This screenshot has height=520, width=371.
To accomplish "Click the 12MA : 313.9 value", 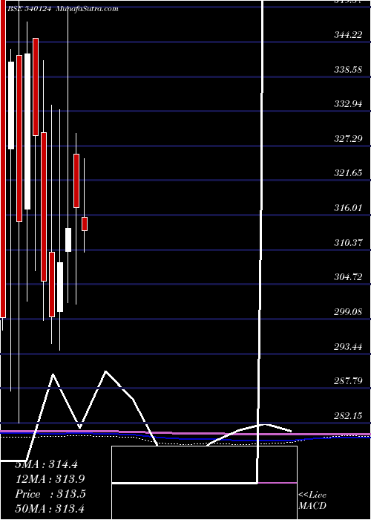I will point(50,478).
